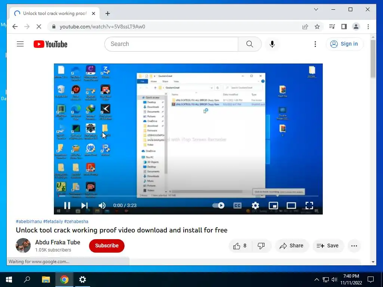The height and width of the screenshot is (287, 383).
Task: Switch to miniplayer mode
Action: [x=273, y=206]
